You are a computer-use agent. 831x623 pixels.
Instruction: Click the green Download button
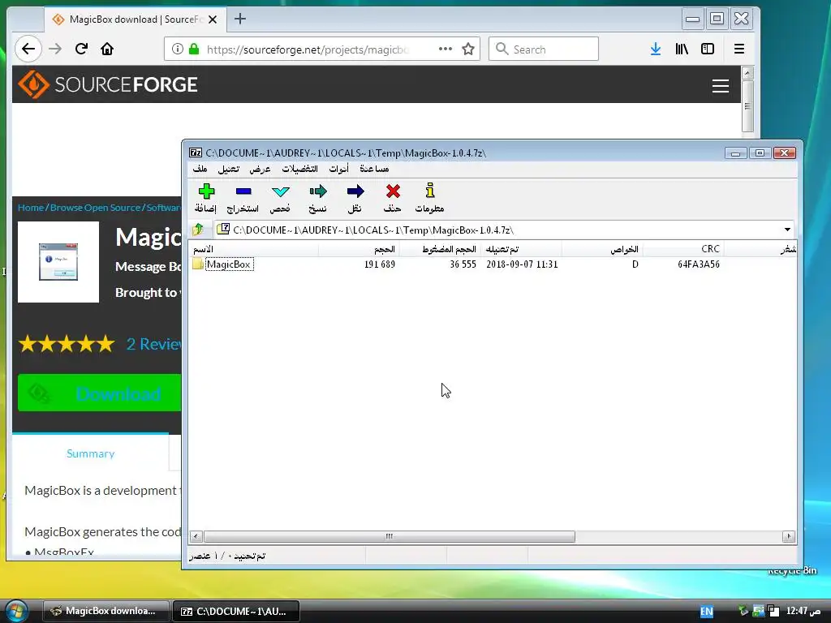pos(100,393)
